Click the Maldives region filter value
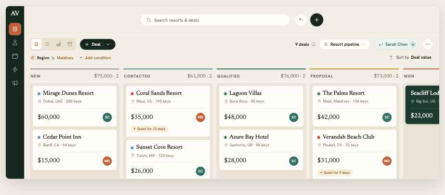 tap(65, 58)
